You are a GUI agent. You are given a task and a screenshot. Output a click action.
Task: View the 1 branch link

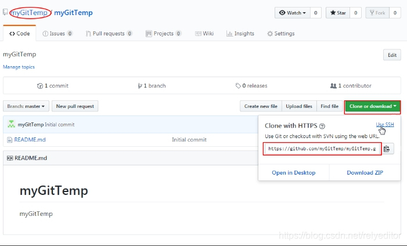152,86
